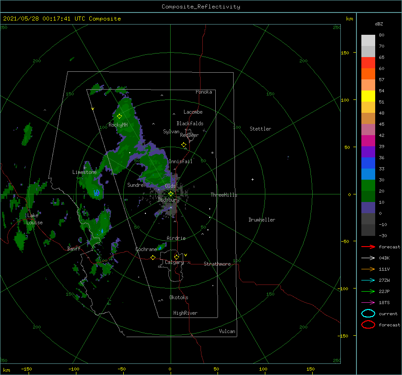Select the bright green 30 dBZ swatch

click(368, 185)
